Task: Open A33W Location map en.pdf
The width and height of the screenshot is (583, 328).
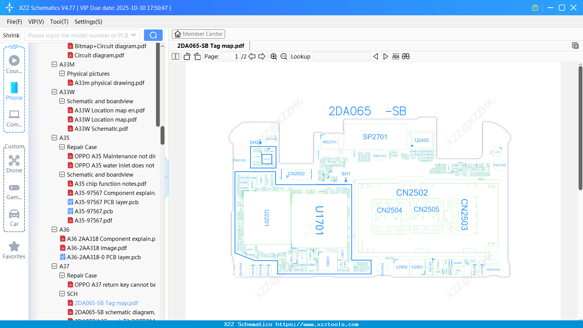Action: coord(109,110)
